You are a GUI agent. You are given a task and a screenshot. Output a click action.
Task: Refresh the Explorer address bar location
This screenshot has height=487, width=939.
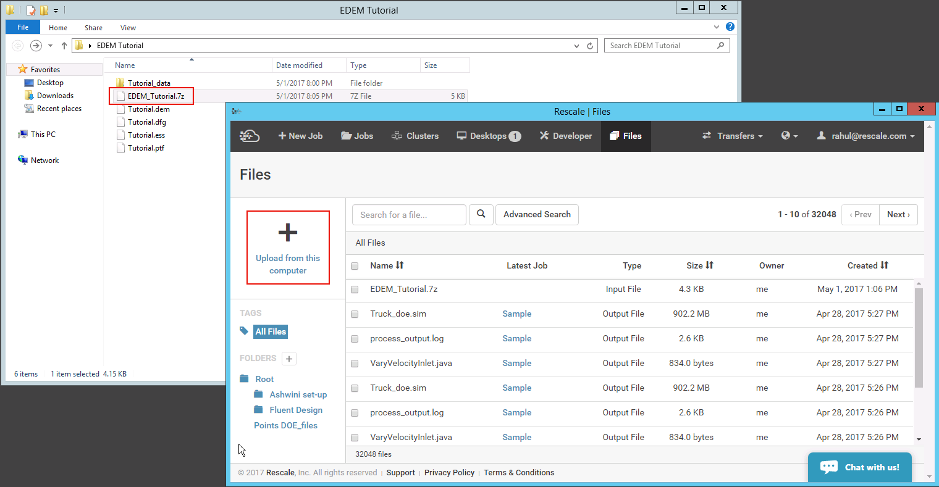590,46
